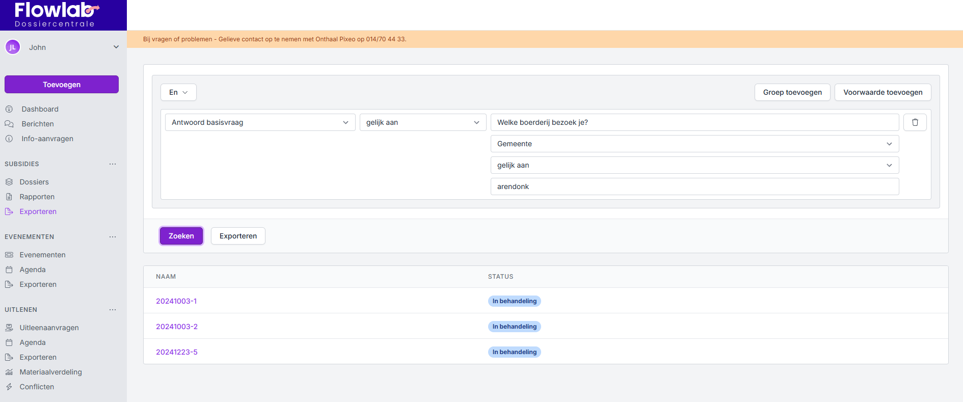Screen dimensions: 963x402
Task: Open the 'Antwoord basisvraag' field dropdown
Action: click(260, 122)
